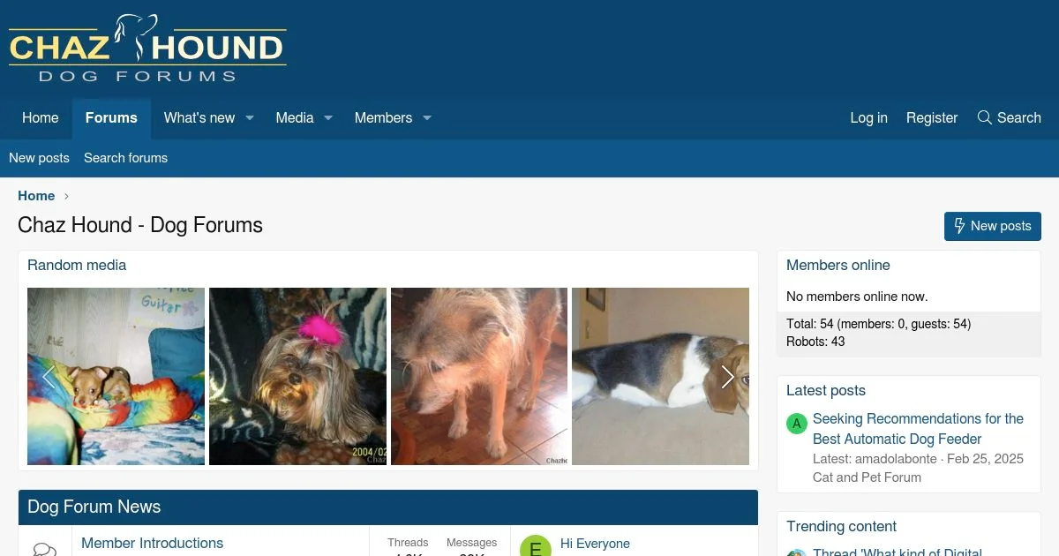This screenshot has width=1059, height=556.
Task: Open the pink-bow Yorkie photo thumbnail
Action: (x=297, y=376)
